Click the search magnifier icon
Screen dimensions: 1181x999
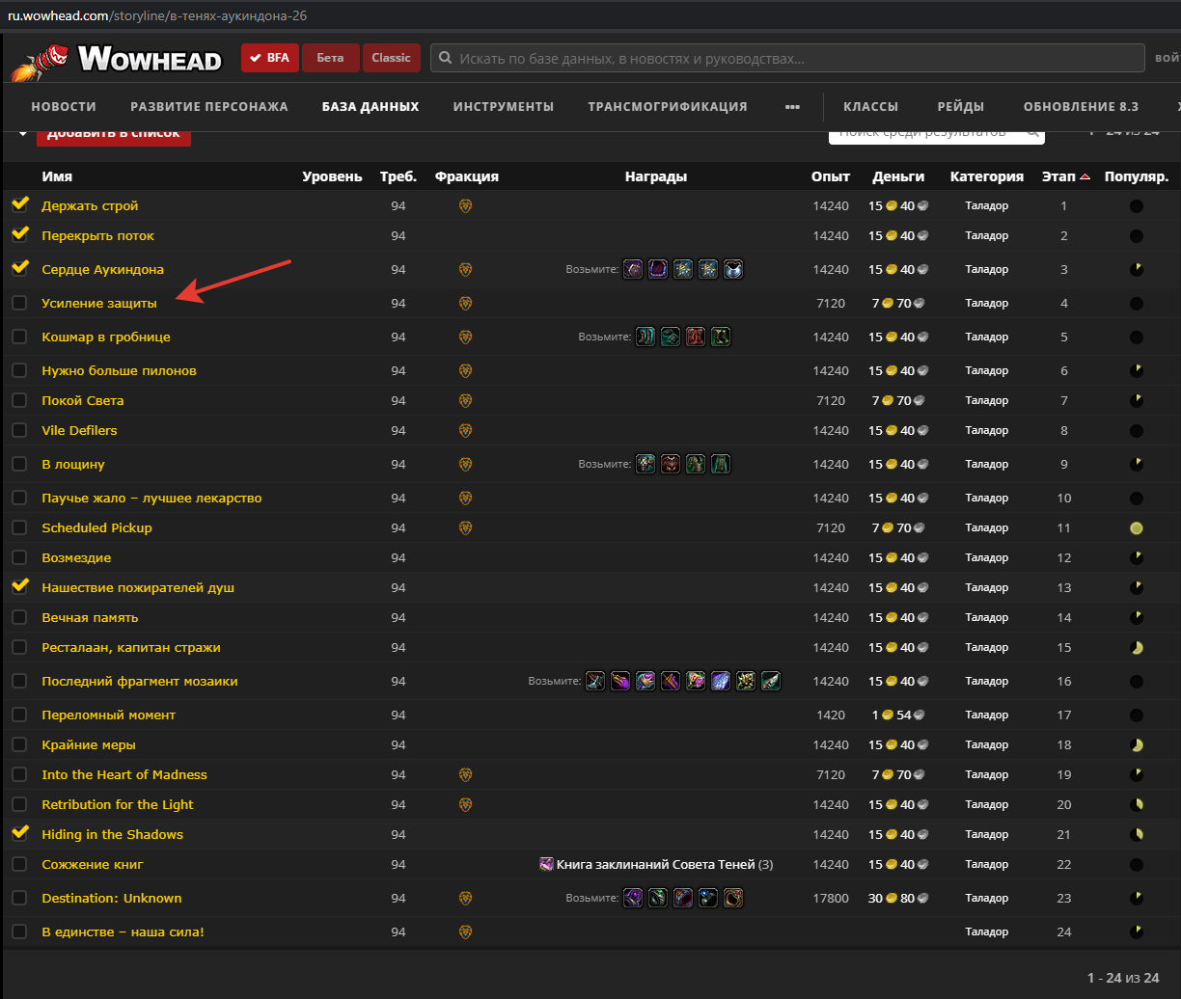(445, 58)
